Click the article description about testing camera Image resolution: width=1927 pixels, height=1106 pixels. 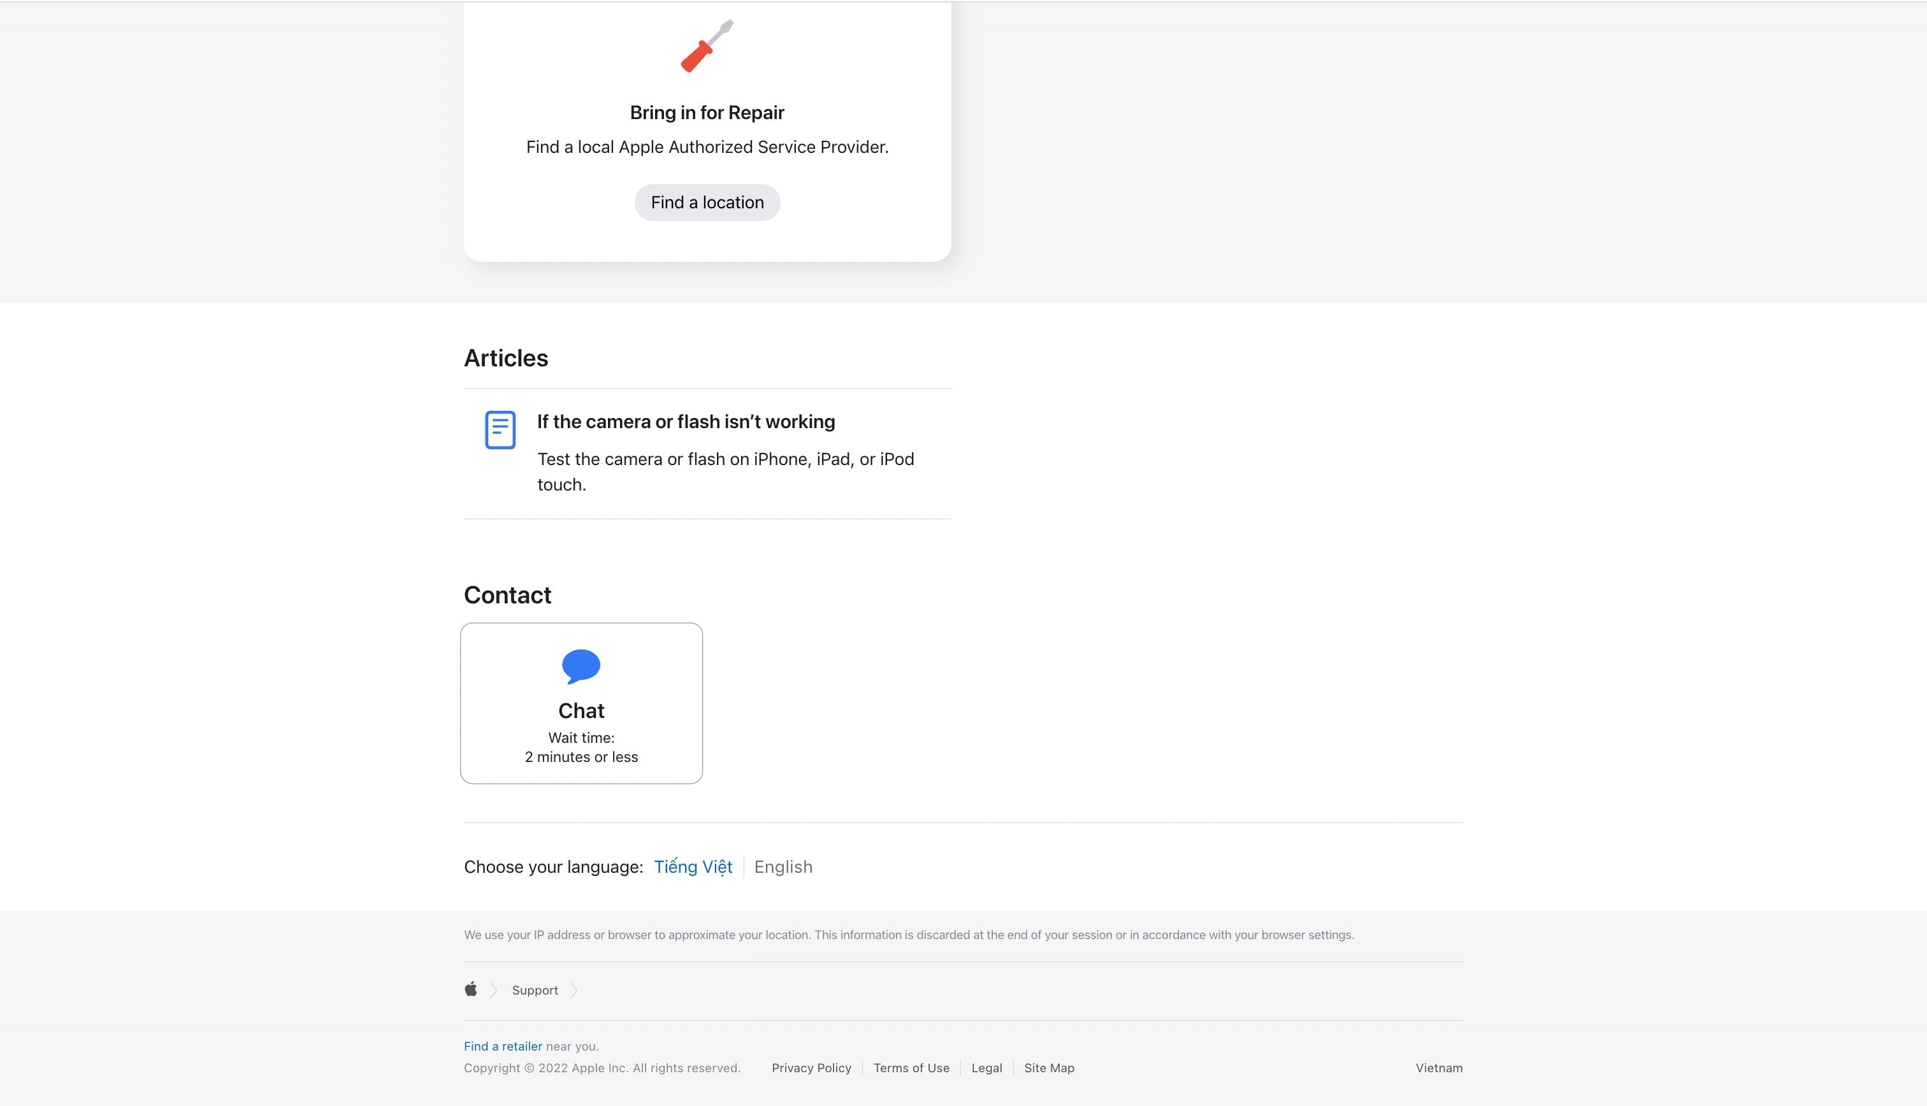[725, 471]
